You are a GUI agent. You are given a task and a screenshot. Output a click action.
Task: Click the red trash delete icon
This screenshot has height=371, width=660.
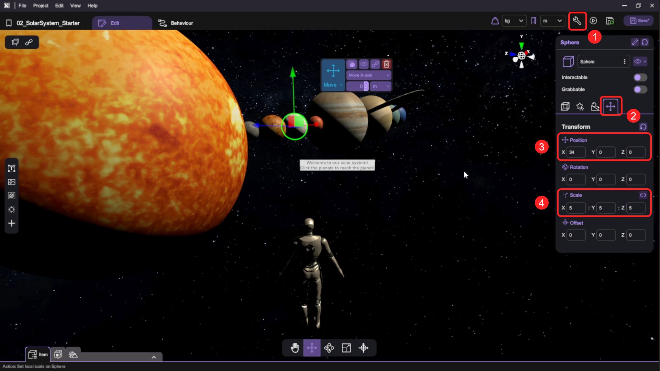click(x=386, y=64)
